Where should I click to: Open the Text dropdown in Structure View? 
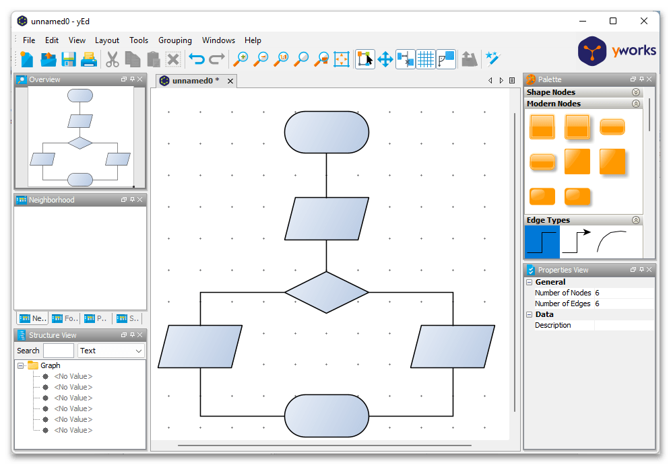click(111, 351)
